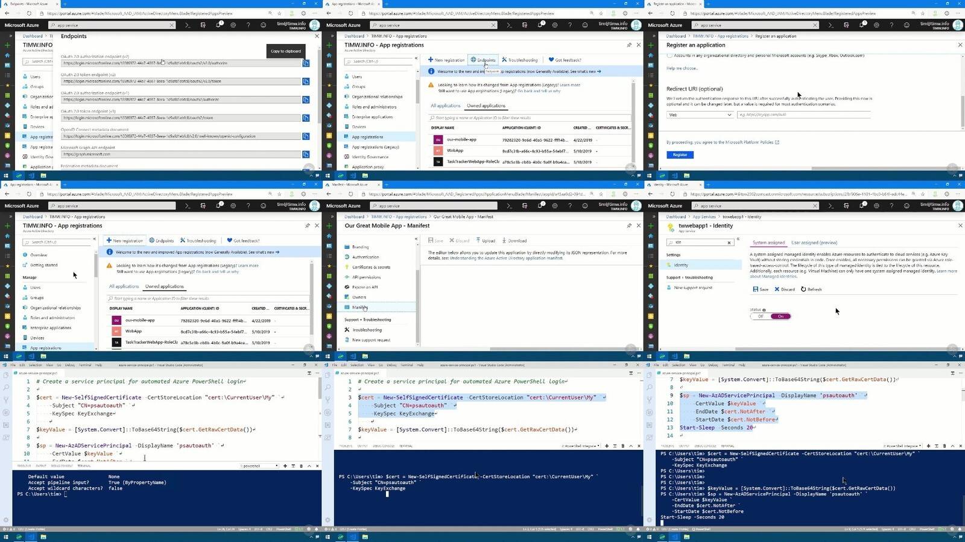Pin the Our Great Mobile App Manifest blade

click(629, 225)
